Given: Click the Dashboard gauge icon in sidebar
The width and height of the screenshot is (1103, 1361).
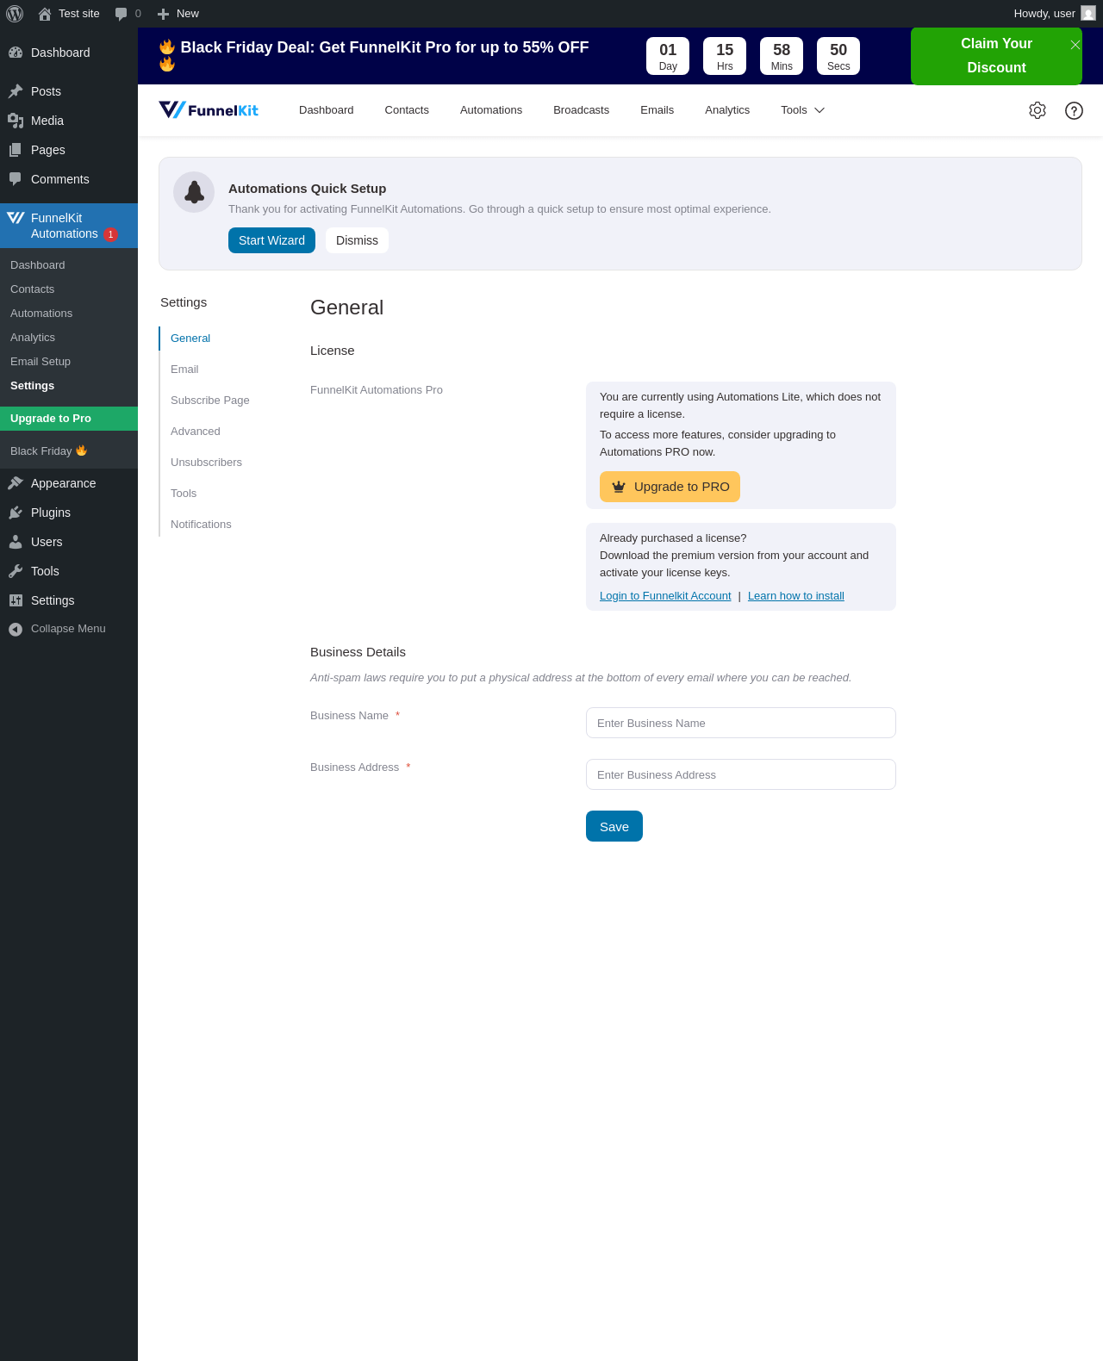Looking at the screenshot, I should pos(16,53).
